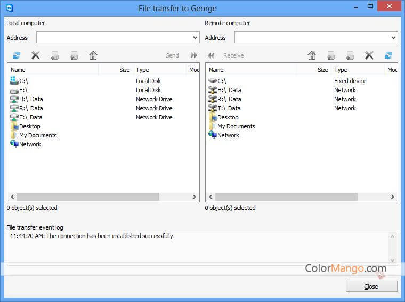Click the Receive arrows icon
The height and width of the screenshot is (302, 405).
211,55
